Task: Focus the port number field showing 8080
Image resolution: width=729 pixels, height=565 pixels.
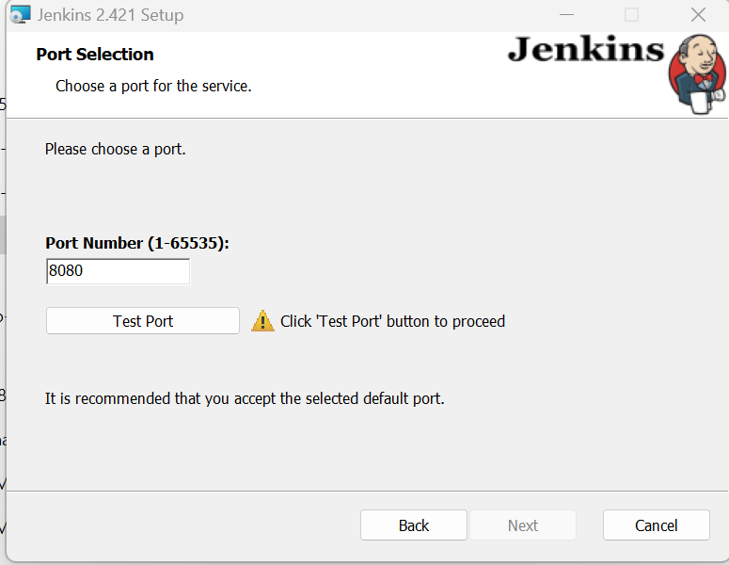Action: [x=118, y=272]
